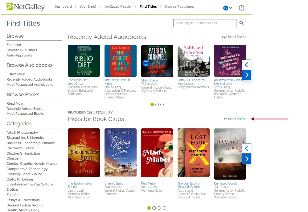Open Favorite Publishers link
The image size is (308, 212).
click(22, 50)
